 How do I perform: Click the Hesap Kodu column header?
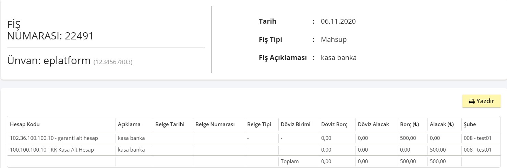click(x=25, y=124)
